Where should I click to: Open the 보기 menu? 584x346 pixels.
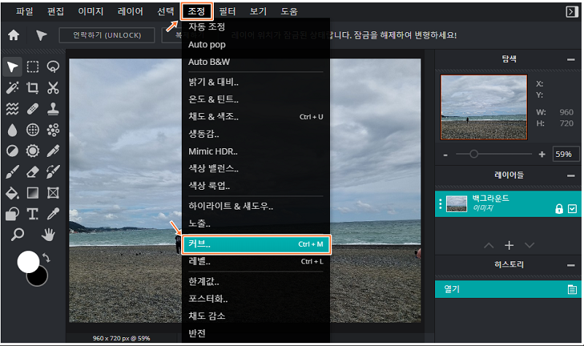point(258,12)
